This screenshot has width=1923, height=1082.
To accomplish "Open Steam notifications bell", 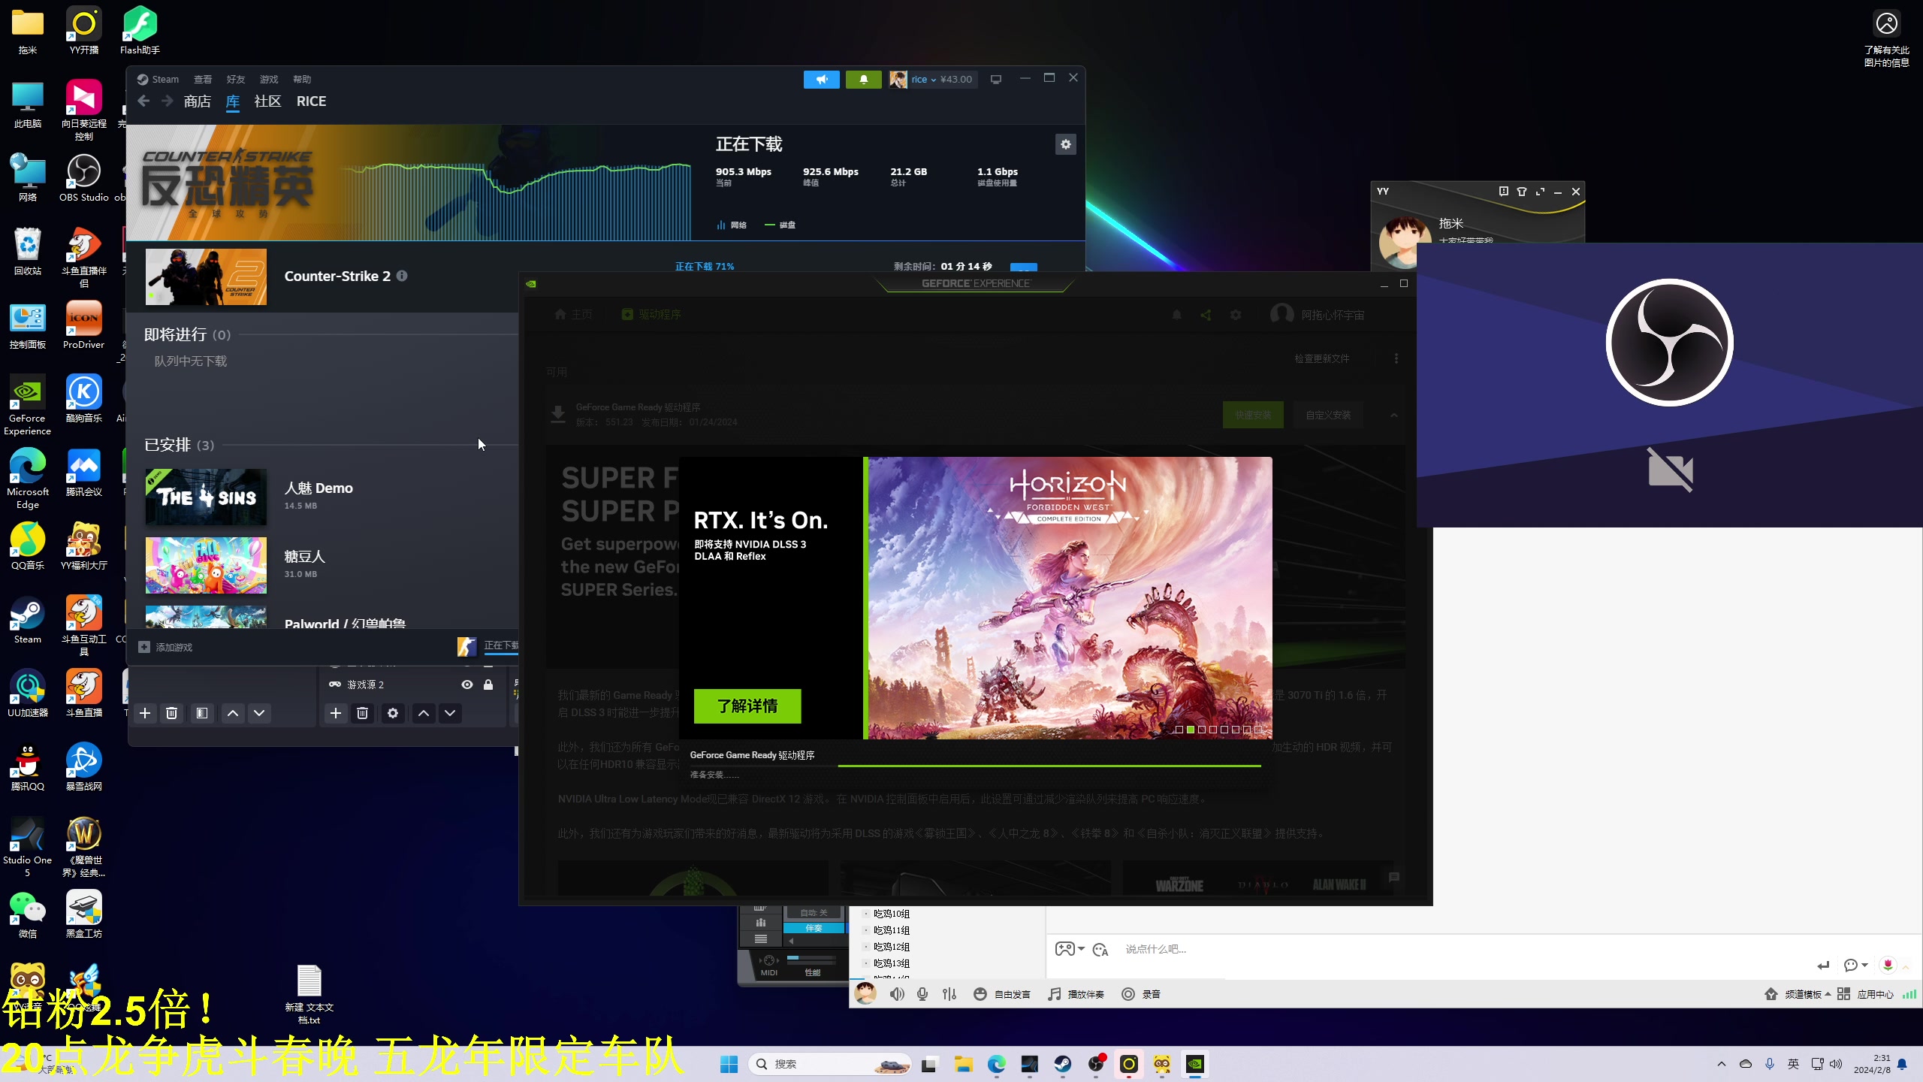I will (863, 80).
